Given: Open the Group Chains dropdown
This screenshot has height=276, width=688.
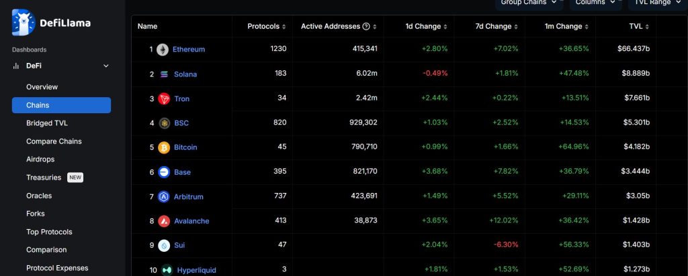Looking at the screenshot, I should [529, 3].
